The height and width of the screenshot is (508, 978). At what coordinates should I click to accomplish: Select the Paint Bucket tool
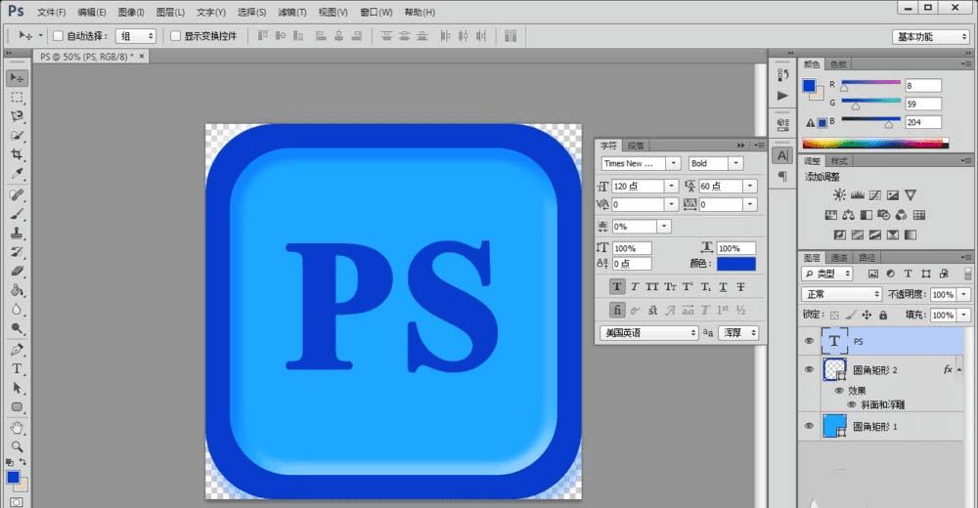click(x=17, y=290)
